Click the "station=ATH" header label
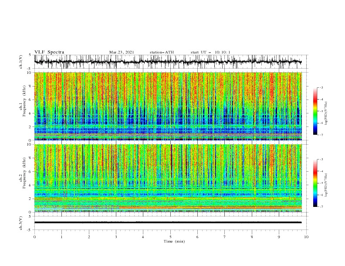 (x=162, y=52)
